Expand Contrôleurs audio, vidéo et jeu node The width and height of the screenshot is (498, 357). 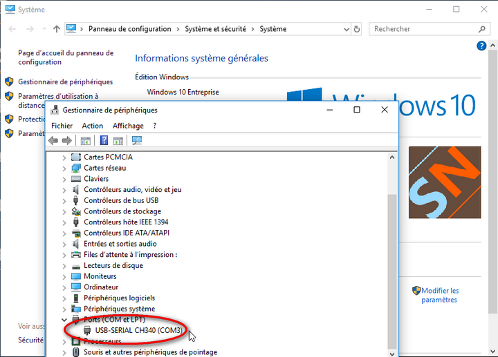(x=64, y=190)
